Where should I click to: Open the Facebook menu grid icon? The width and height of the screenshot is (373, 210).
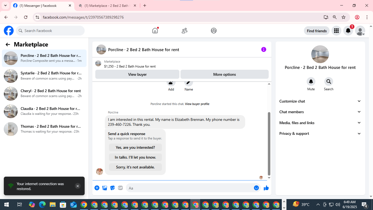coord(336,31)
